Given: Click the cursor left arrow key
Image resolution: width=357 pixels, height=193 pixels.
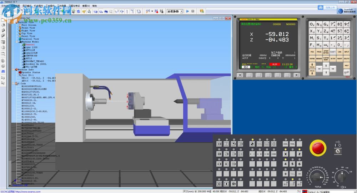Looking at the screenshot, I should tap(319, 69).
